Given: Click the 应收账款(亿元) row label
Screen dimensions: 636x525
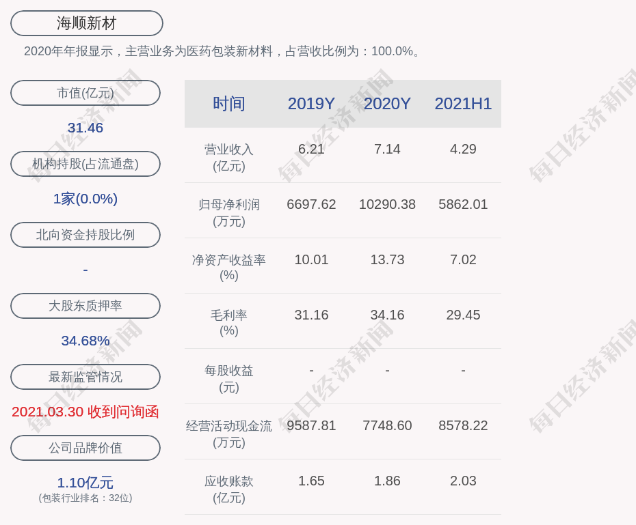Looking at the screenshot, I should pyautogui.click(x=229, y=489).
